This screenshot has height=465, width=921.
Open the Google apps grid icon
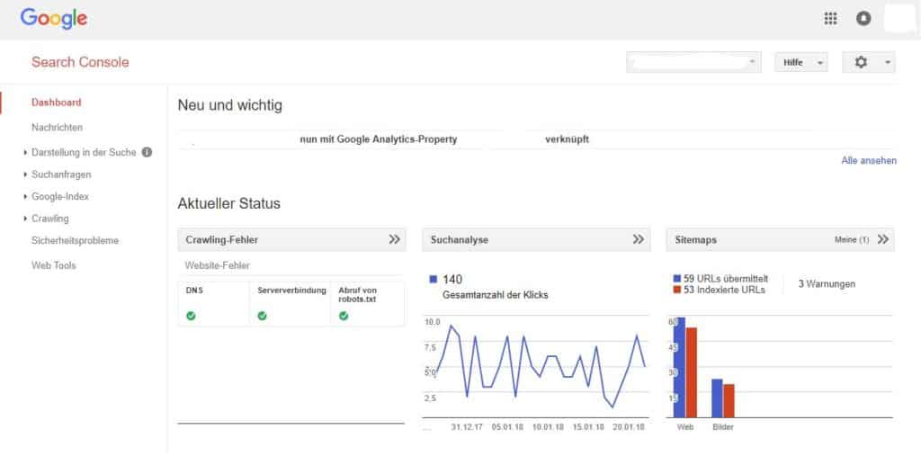(x=830, y=19)
